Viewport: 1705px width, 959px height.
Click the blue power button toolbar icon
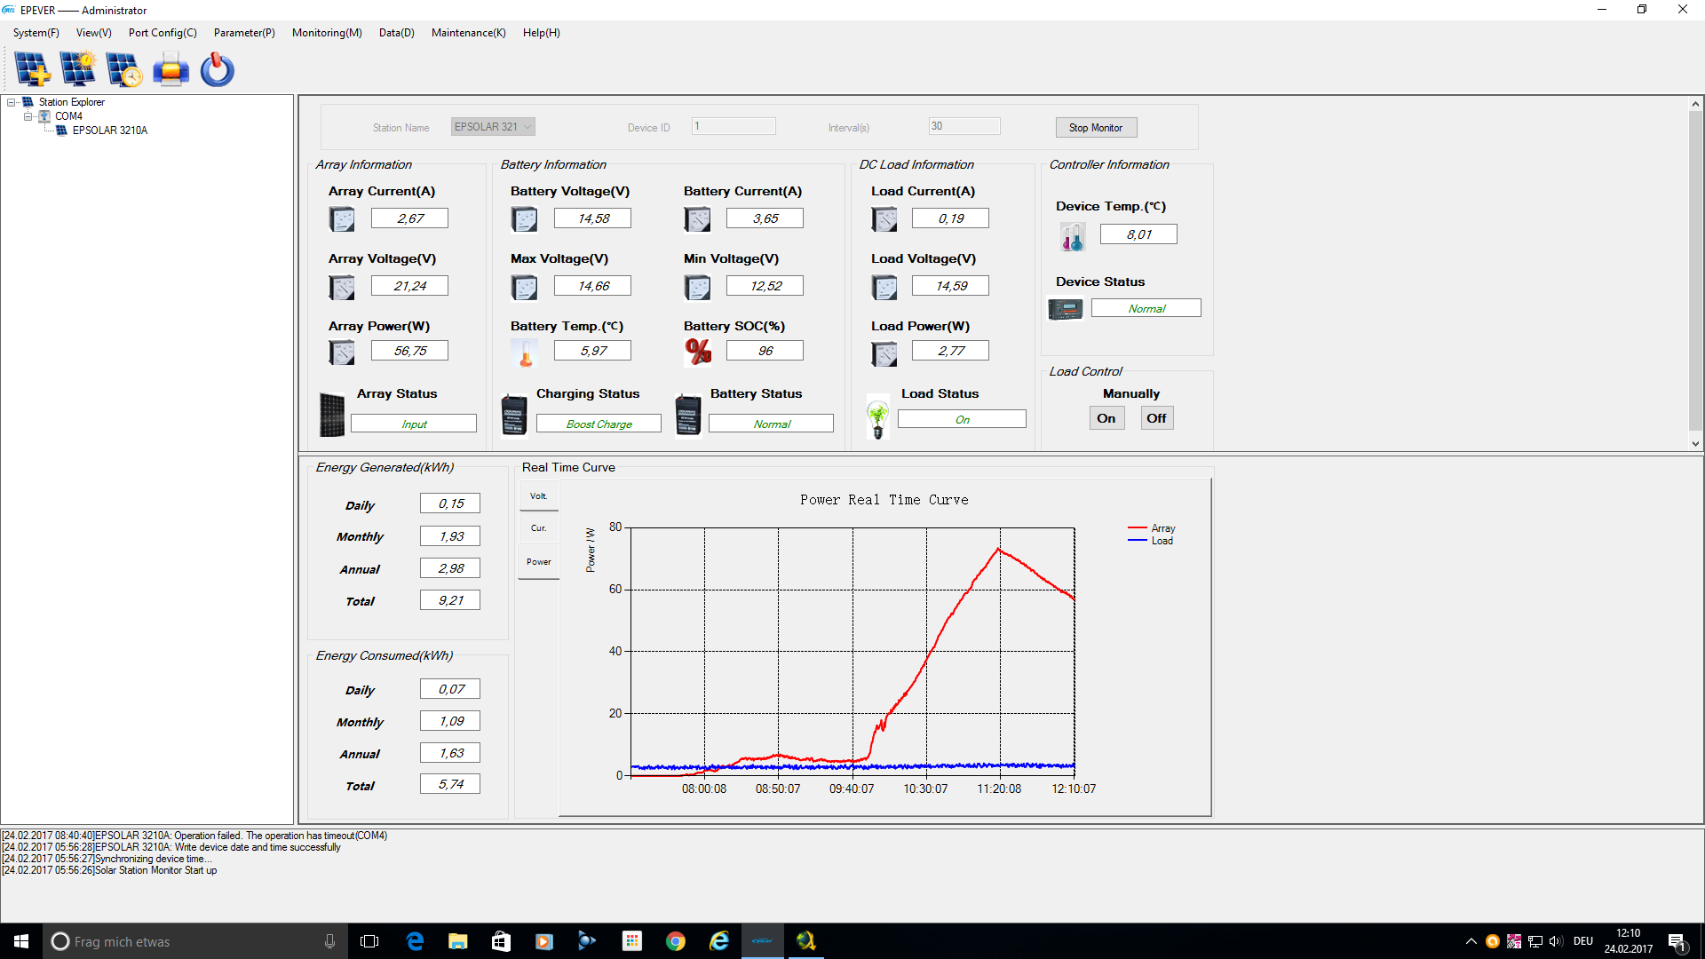pyautogui.click(x=217, y=69)
